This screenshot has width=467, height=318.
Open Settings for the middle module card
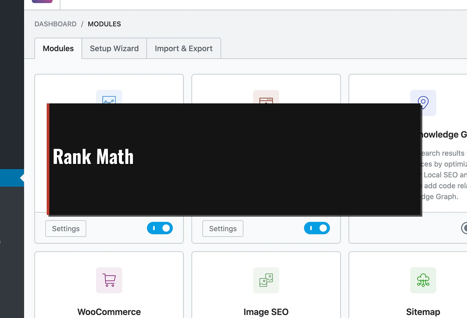pos(223,229)
